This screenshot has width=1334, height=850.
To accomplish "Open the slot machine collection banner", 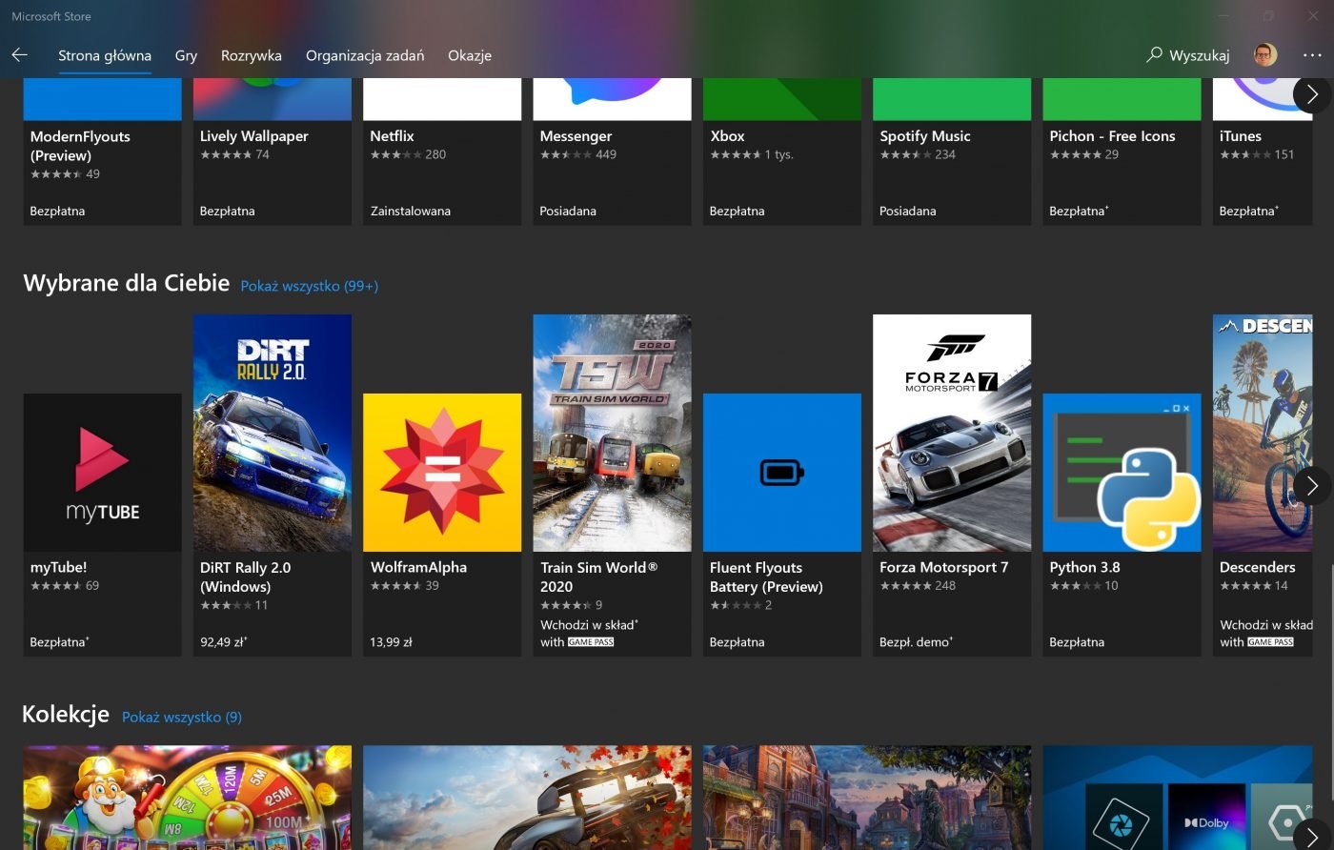I will tap(187, 798).
